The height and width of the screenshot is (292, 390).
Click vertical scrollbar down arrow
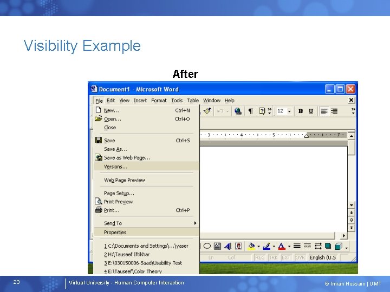click(351, 205)
